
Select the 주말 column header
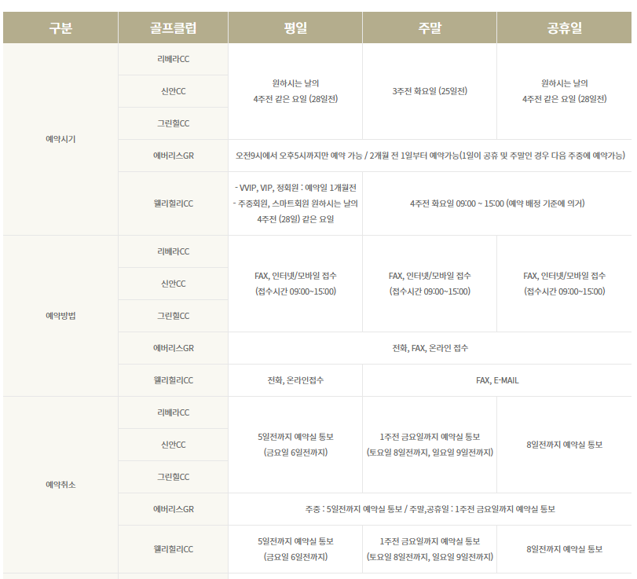(430, 27)
